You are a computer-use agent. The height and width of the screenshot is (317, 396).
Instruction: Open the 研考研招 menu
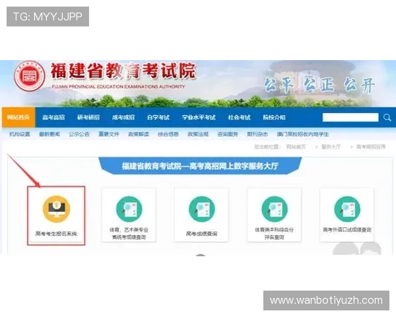(x=88, y=118)
